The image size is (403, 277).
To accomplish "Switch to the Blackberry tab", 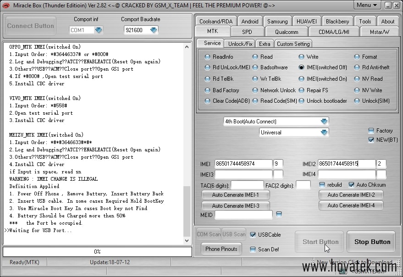I will point(337,22).
